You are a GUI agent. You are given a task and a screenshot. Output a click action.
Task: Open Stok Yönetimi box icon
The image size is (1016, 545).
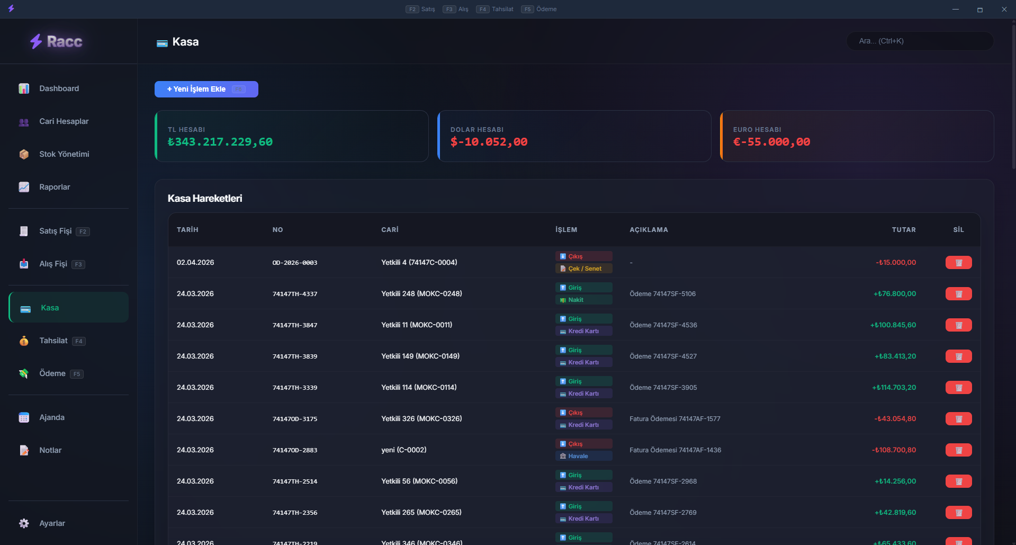(24, 154)
